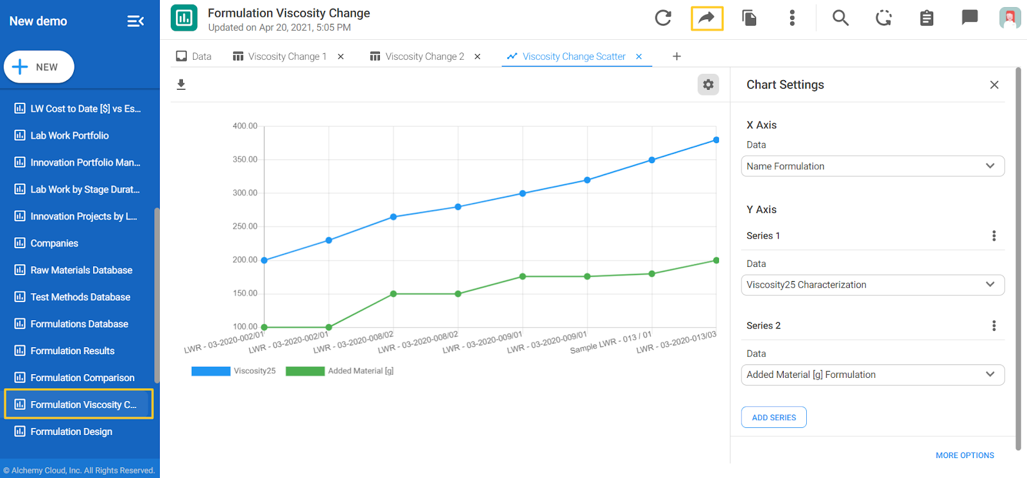1027x478 pixels.
Task: Toggle the blue Viscosity25 legend swatch
Action: (211, 371)
